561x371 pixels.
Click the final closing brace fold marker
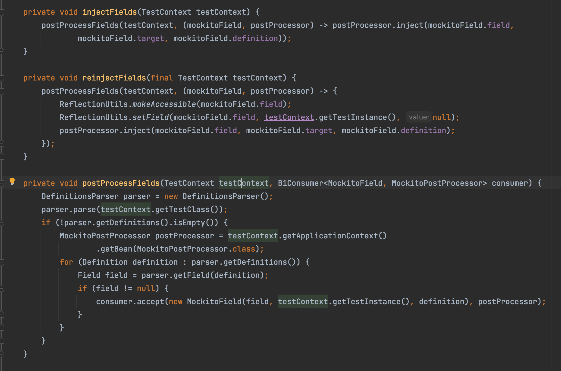[x=2, y=354]
